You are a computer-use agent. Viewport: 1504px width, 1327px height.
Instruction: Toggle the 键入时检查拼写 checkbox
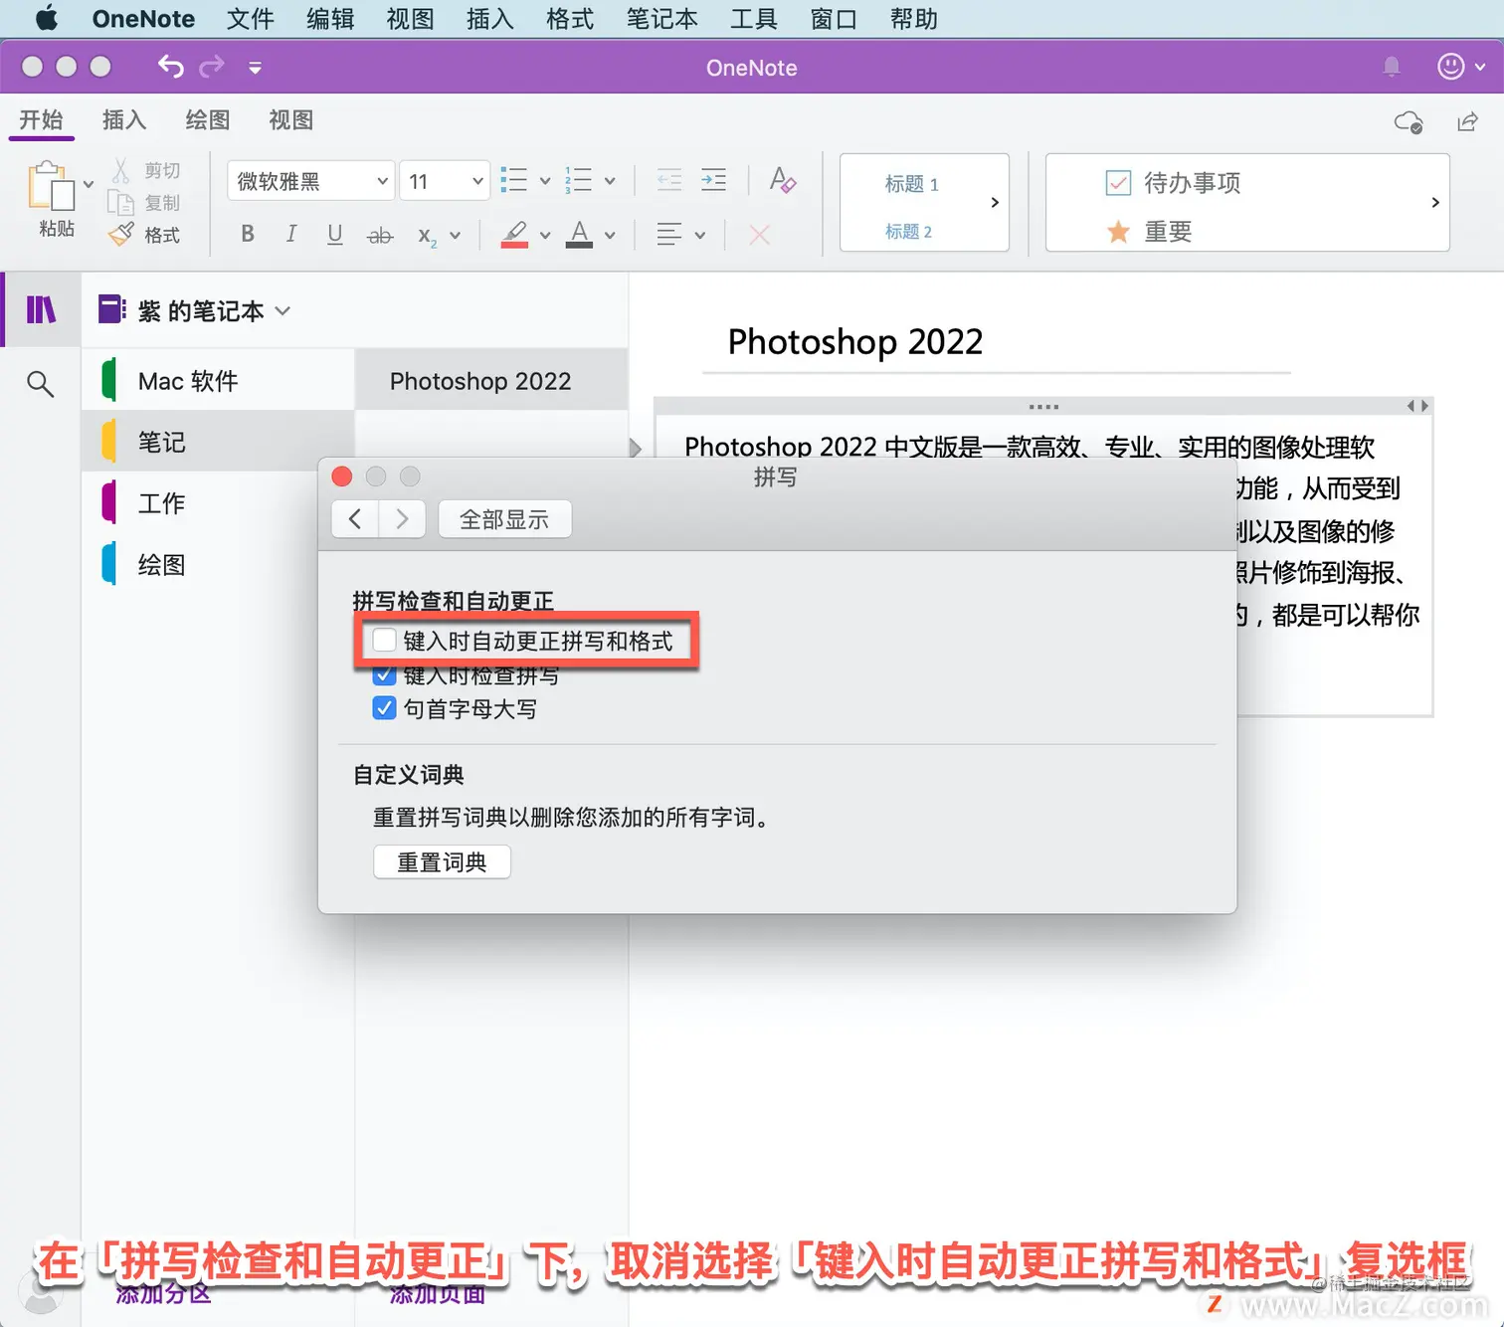384,674
